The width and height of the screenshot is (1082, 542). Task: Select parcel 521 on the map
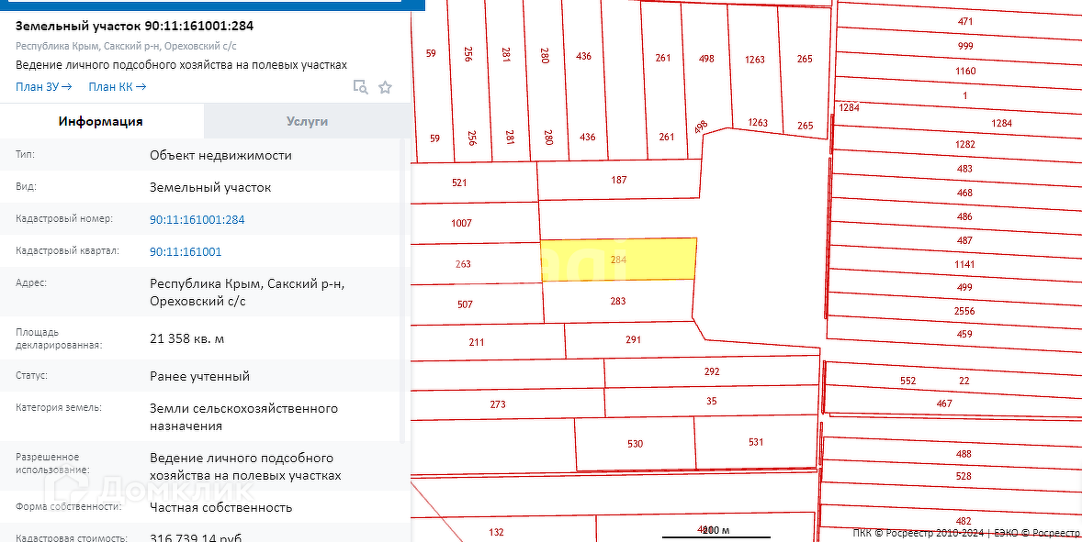[459, 183]
